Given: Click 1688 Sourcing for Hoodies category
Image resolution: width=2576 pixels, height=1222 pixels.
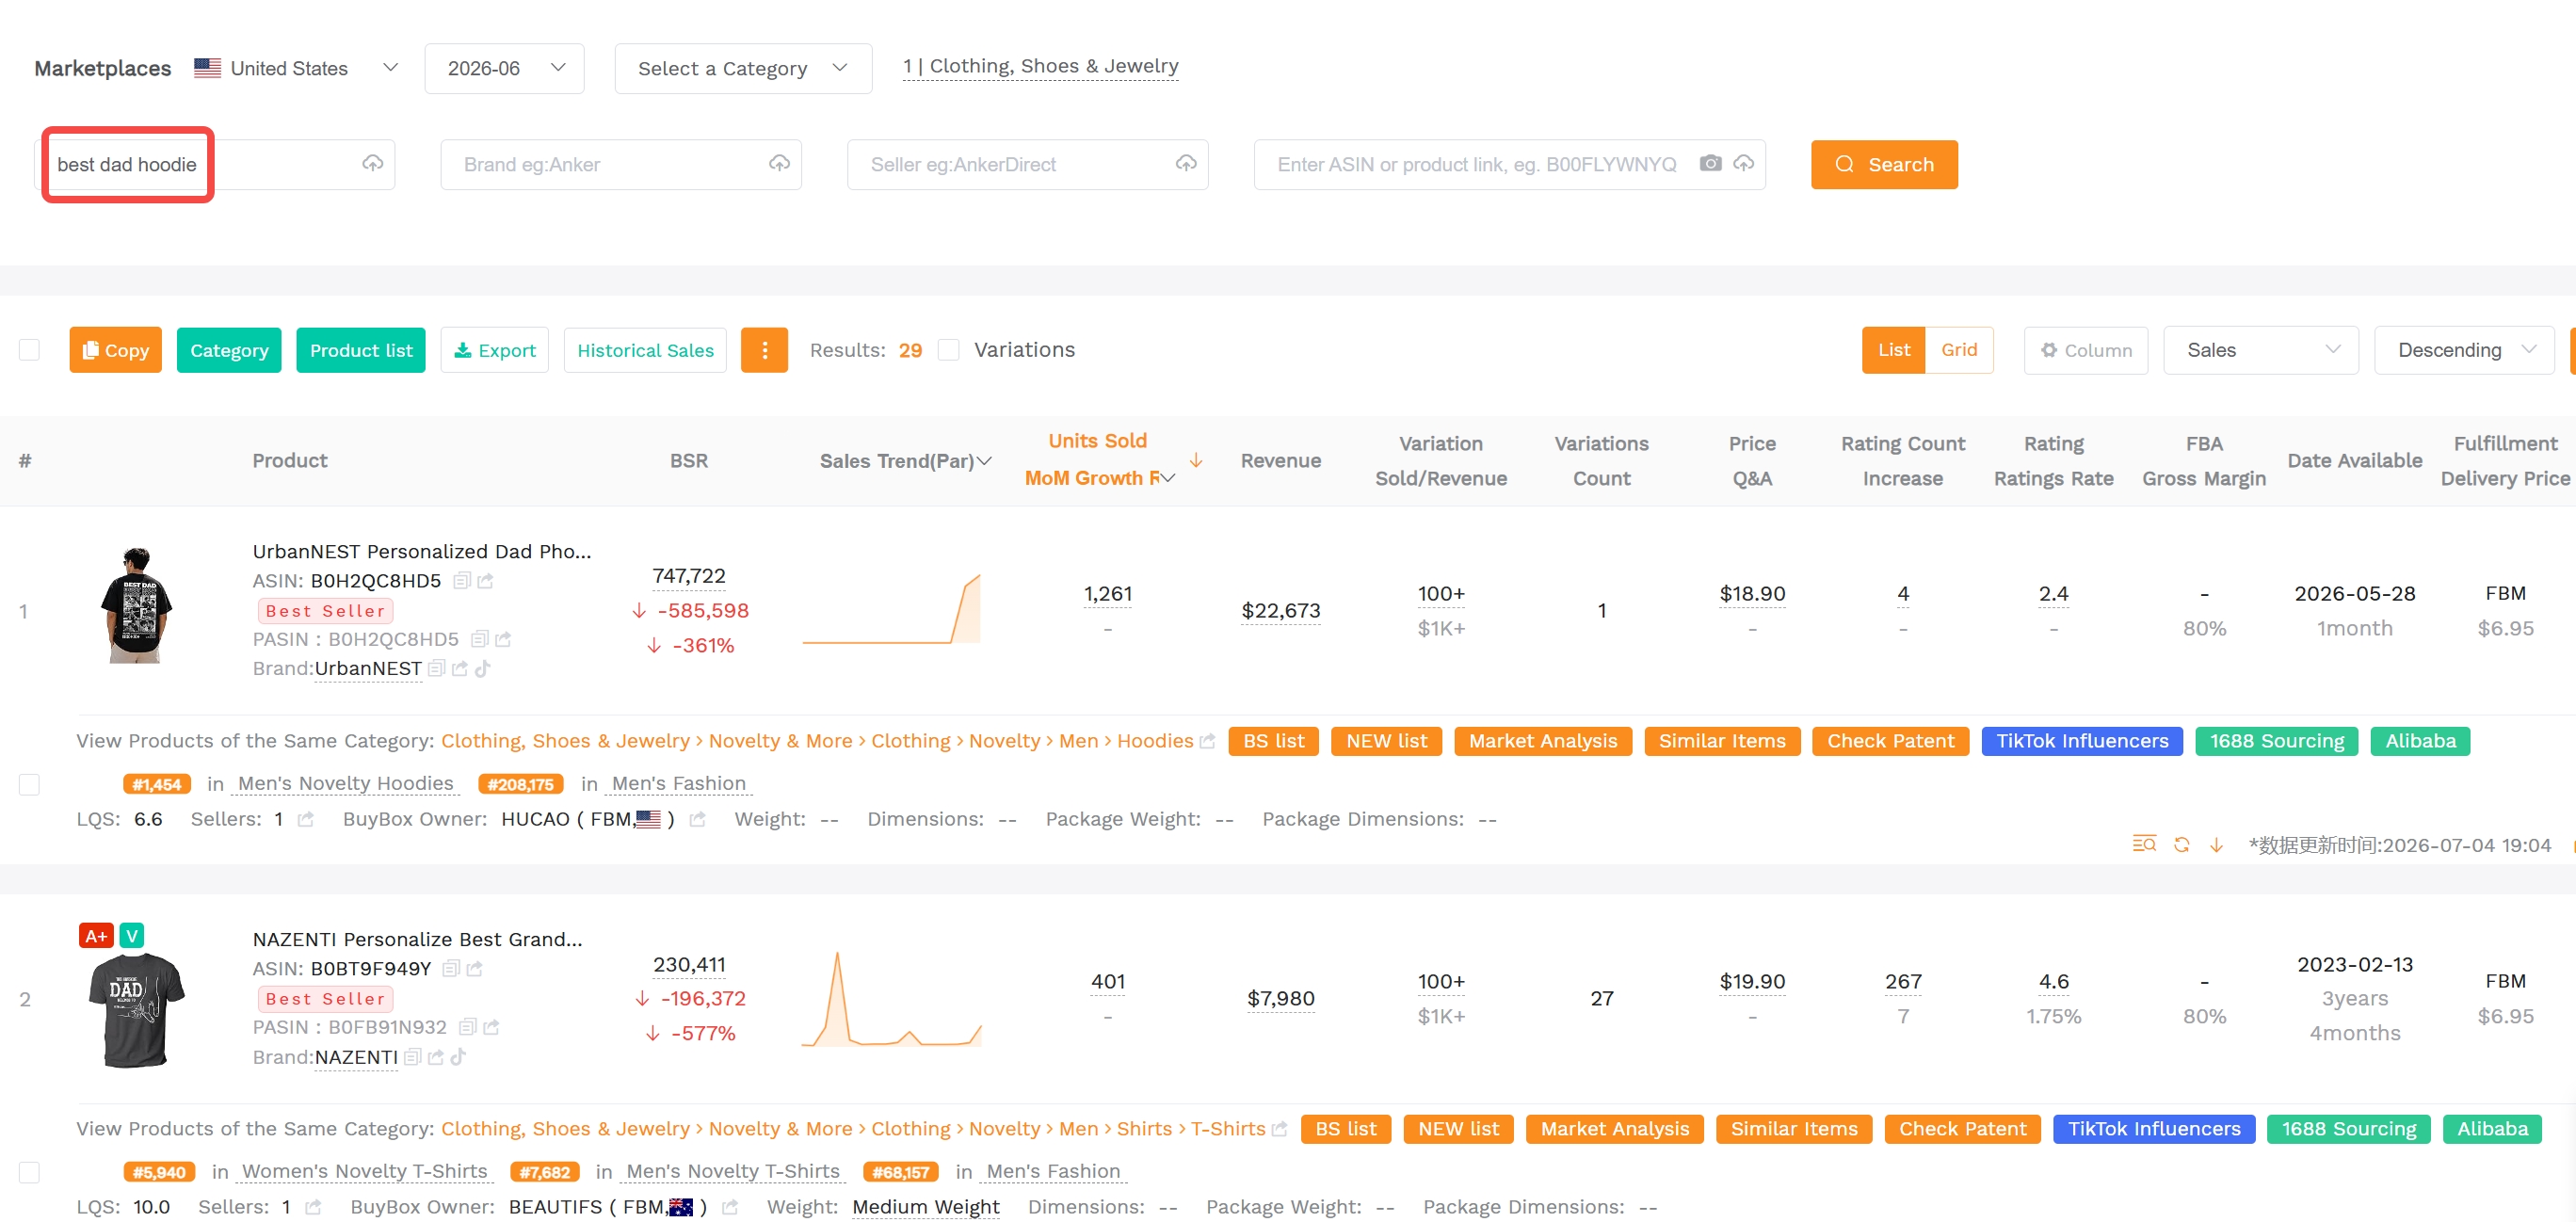Looking at the screenshot, I should pos(2276,741).
